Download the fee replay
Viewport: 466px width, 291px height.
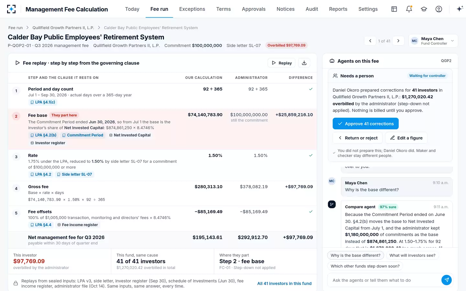(304, 63)
